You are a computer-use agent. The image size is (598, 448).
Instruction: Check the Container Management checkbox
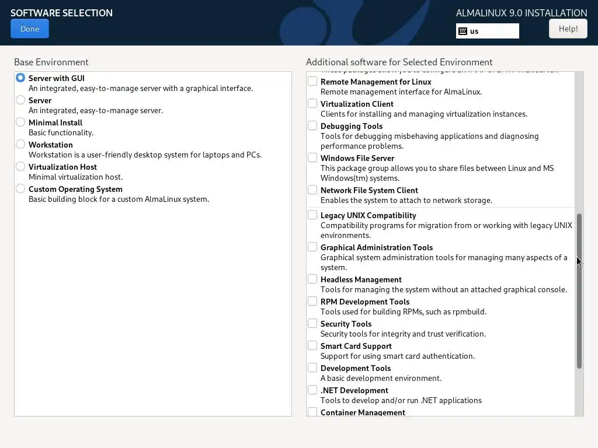coord(312,412)
